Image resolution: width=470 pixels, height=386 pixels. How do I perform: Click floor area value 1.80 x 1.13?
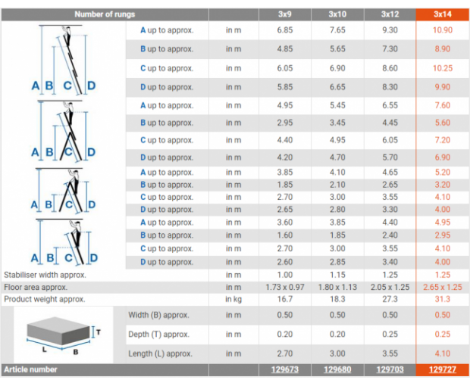[337, 288]
